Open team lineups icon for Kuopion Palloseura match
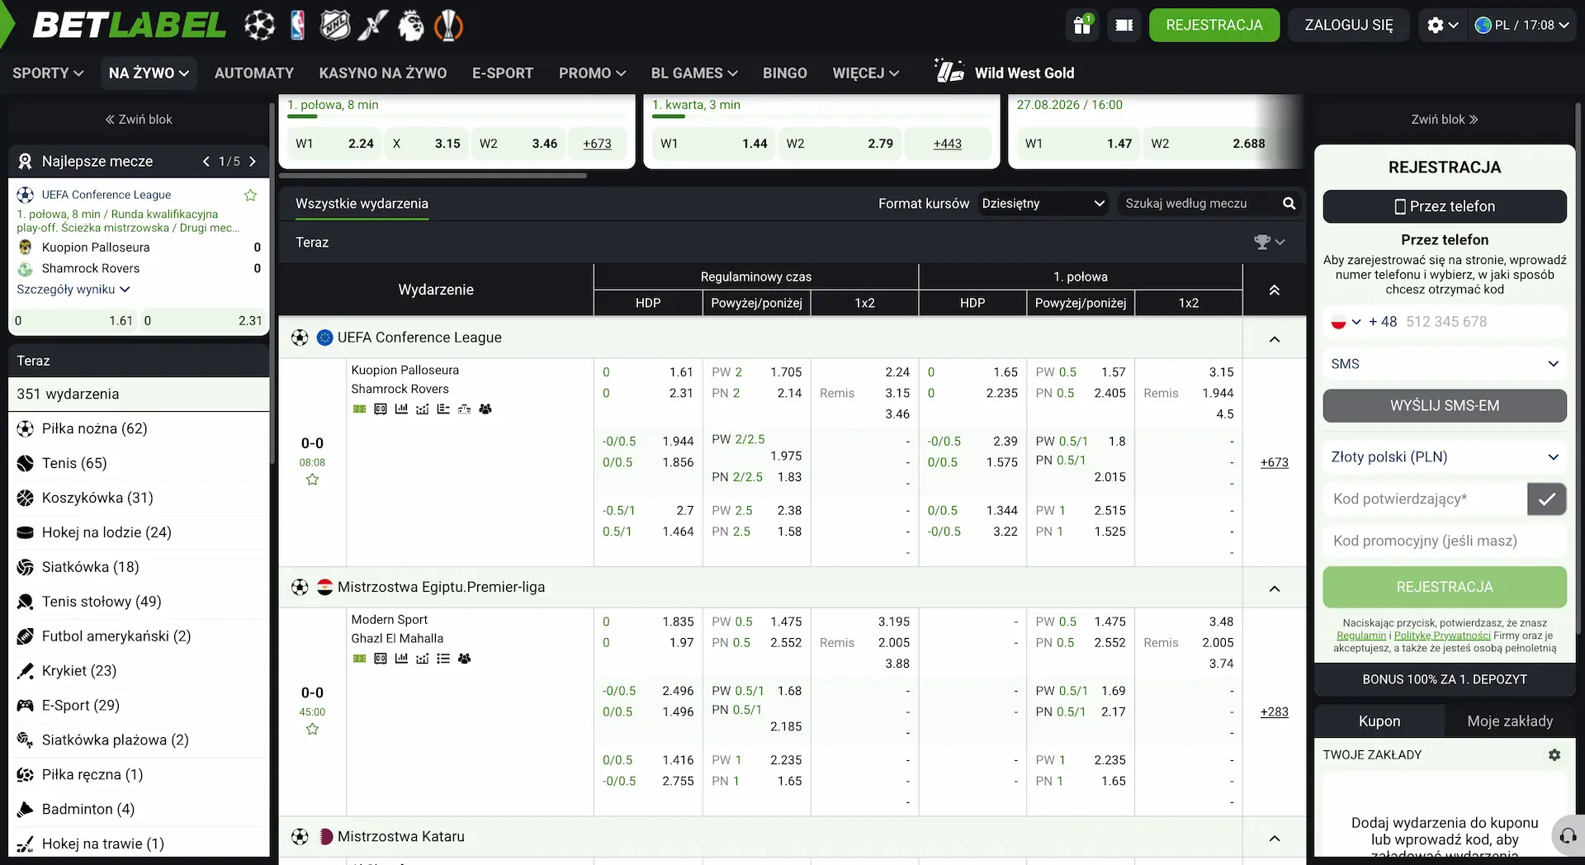 click(x=485, y=409)
